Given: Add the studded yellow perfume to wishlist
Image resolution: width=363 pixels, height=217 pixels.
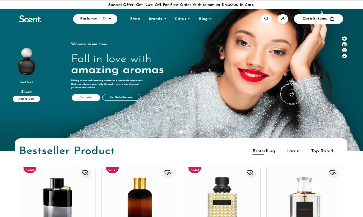Looking at the screenshot, I should click(x=250, y=173).
